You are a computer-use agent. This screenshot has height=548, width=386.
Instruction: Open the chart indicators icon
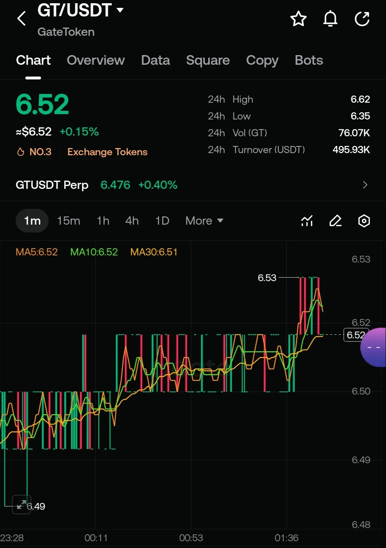click(307, 221)
